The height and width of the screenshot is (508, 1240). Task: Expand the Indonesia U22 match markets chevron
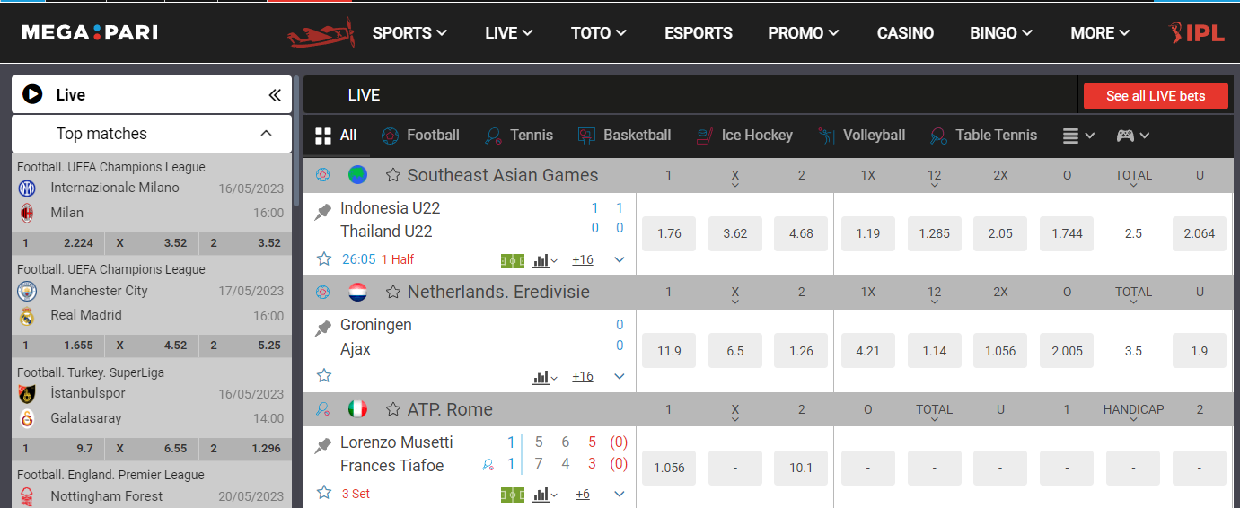(619, 260)
